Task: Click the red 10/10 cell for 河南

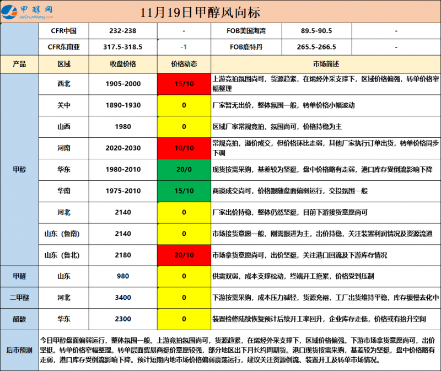Action: click(x=184, y=148)
